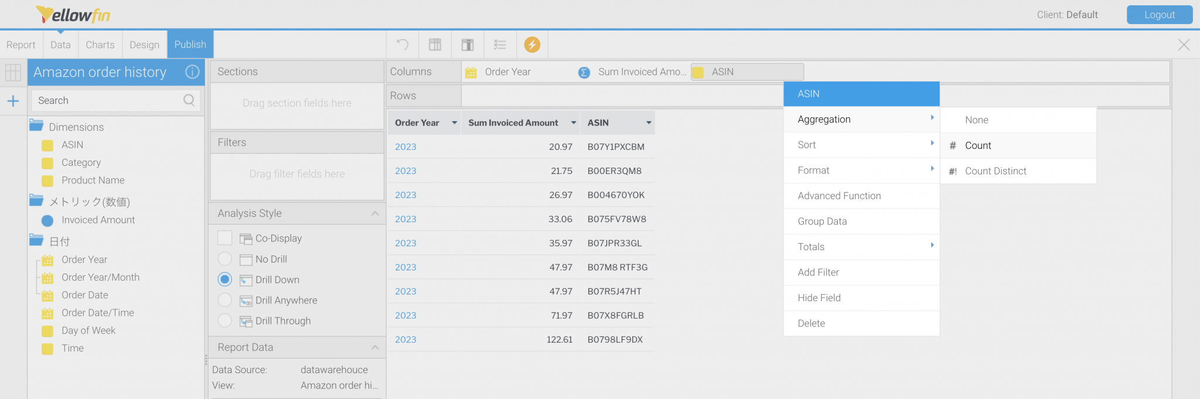
Task: Toggle the Co-Display checkbox
Action: (225, 238)
